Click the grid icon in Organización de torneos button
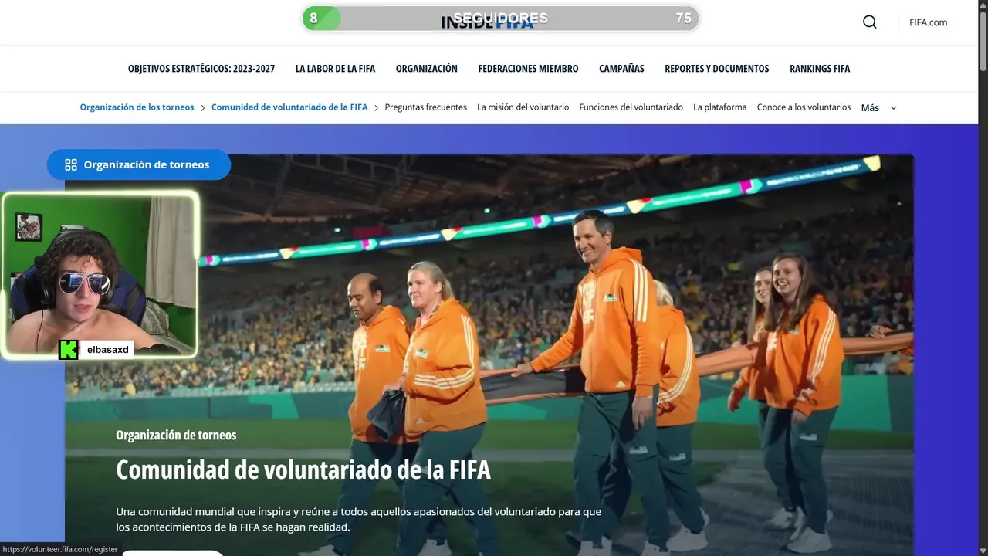 click(71, 164)
